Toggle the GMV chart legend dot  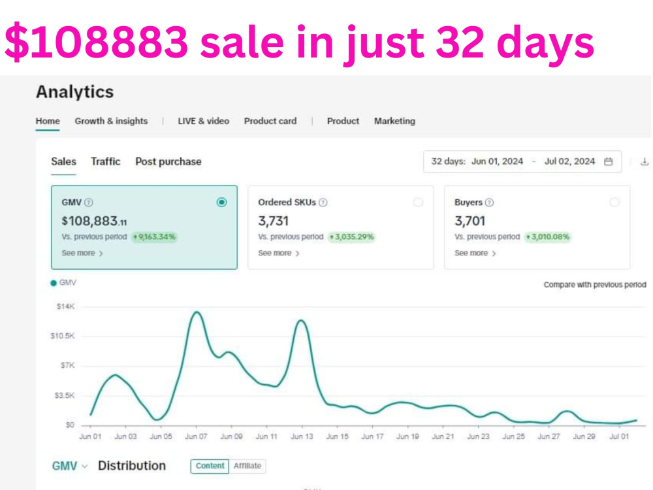(54, 284)
